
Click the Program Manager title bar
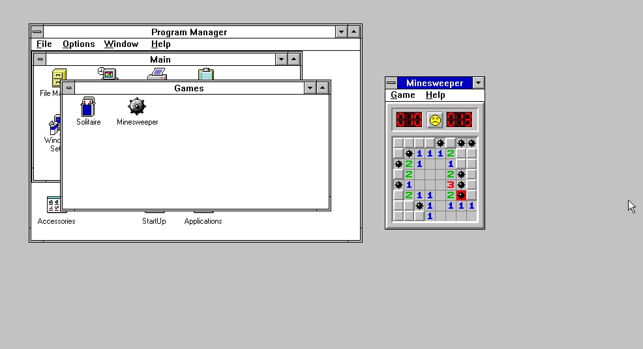(x=189, y=31)
